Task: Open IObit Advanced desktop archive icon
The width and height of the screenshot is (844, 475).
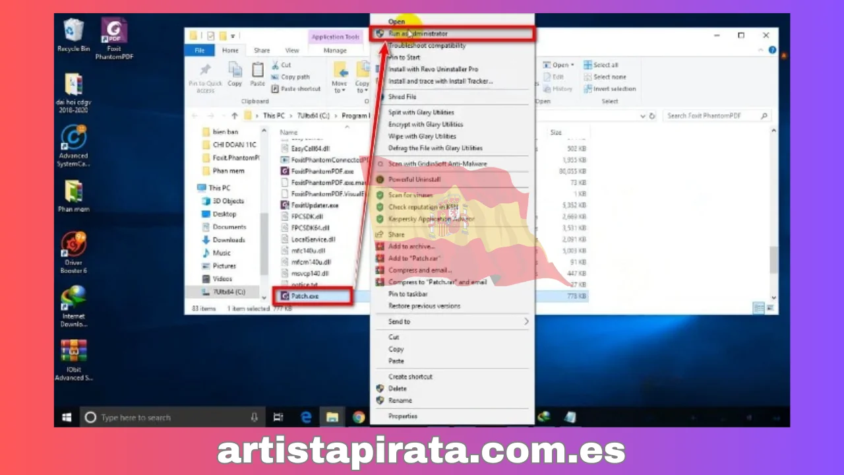Action: point(73,360)
